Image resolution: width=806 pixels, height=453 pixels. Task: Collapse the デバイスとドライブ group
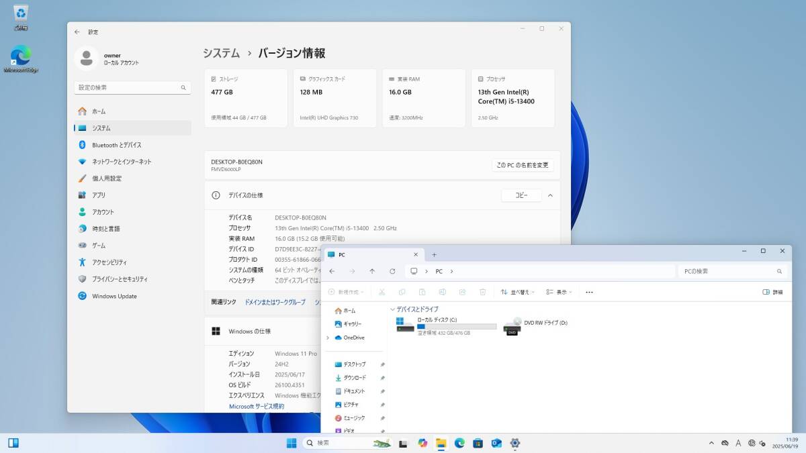(392, 309)
